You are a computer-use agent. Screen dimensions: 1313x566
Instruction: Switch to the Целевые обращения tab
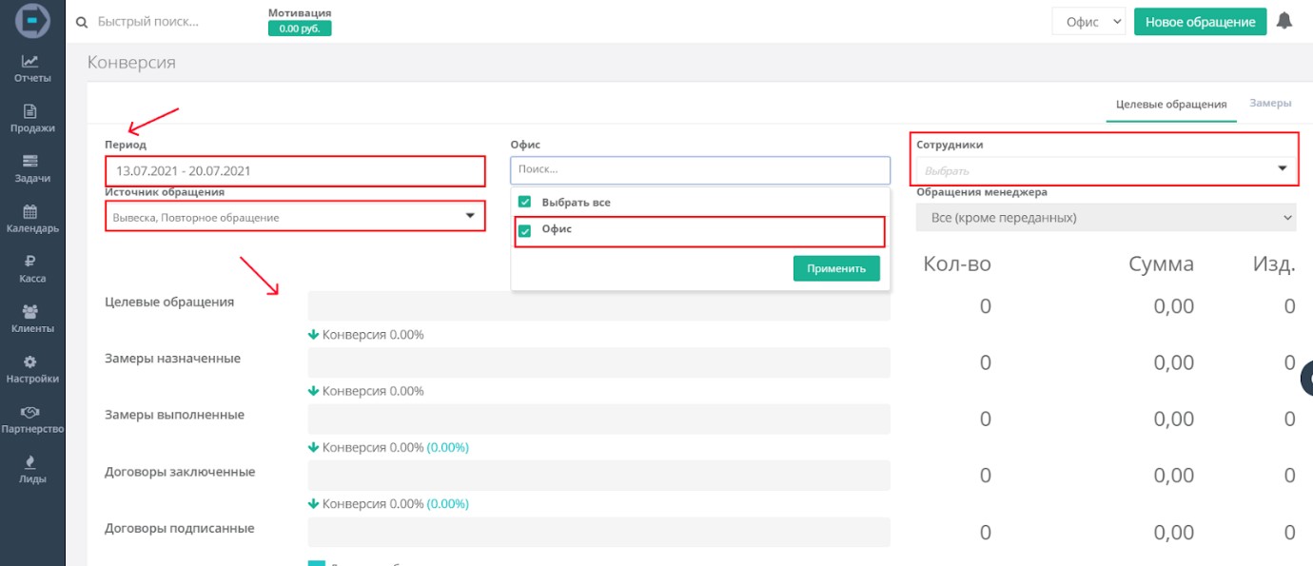point(1171,104)
